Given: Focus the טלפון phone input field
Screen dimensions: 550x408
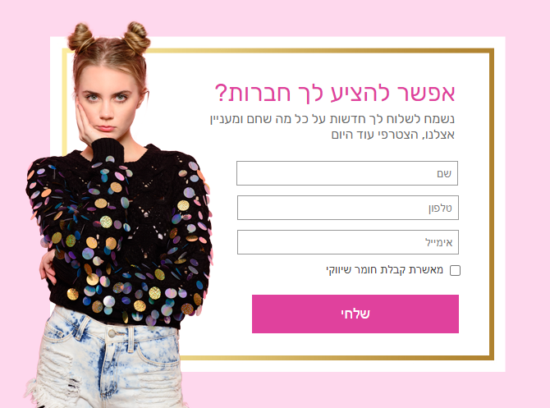Looking at the screenshot, I should pos(347,208).
